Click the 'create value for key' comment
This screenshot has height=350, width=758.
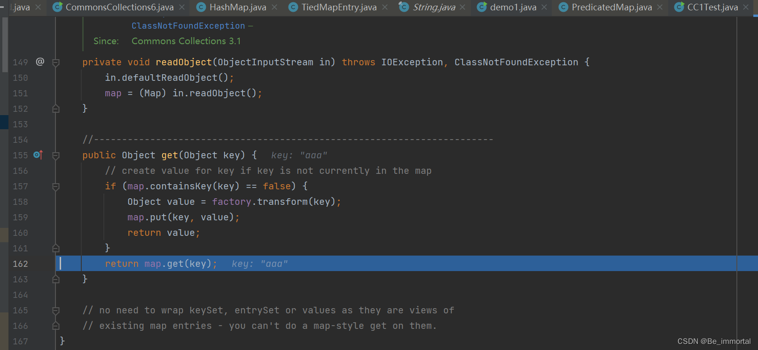click(268, 171)
